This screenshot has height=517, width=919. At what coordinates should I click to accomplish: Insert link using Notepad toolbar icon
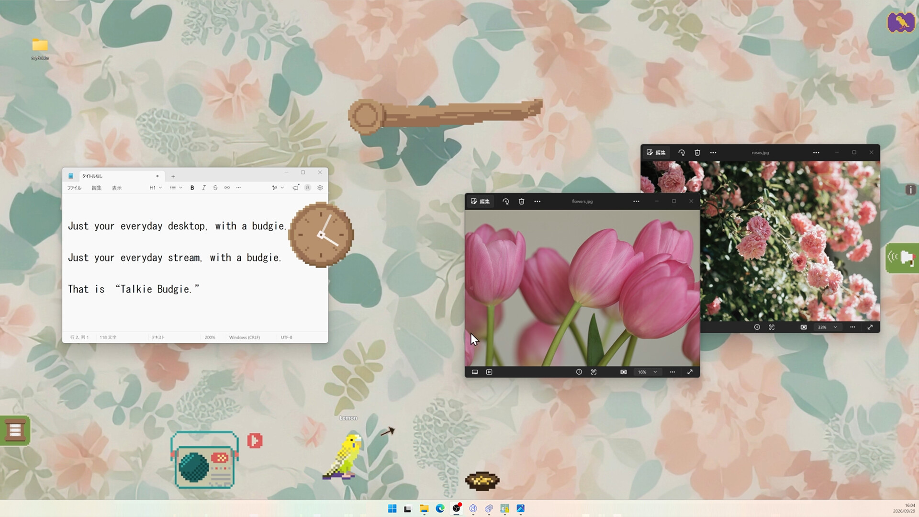(227, 188)
